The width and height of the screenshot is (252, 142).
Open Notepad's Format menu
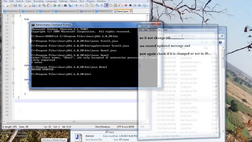point(152,30)
